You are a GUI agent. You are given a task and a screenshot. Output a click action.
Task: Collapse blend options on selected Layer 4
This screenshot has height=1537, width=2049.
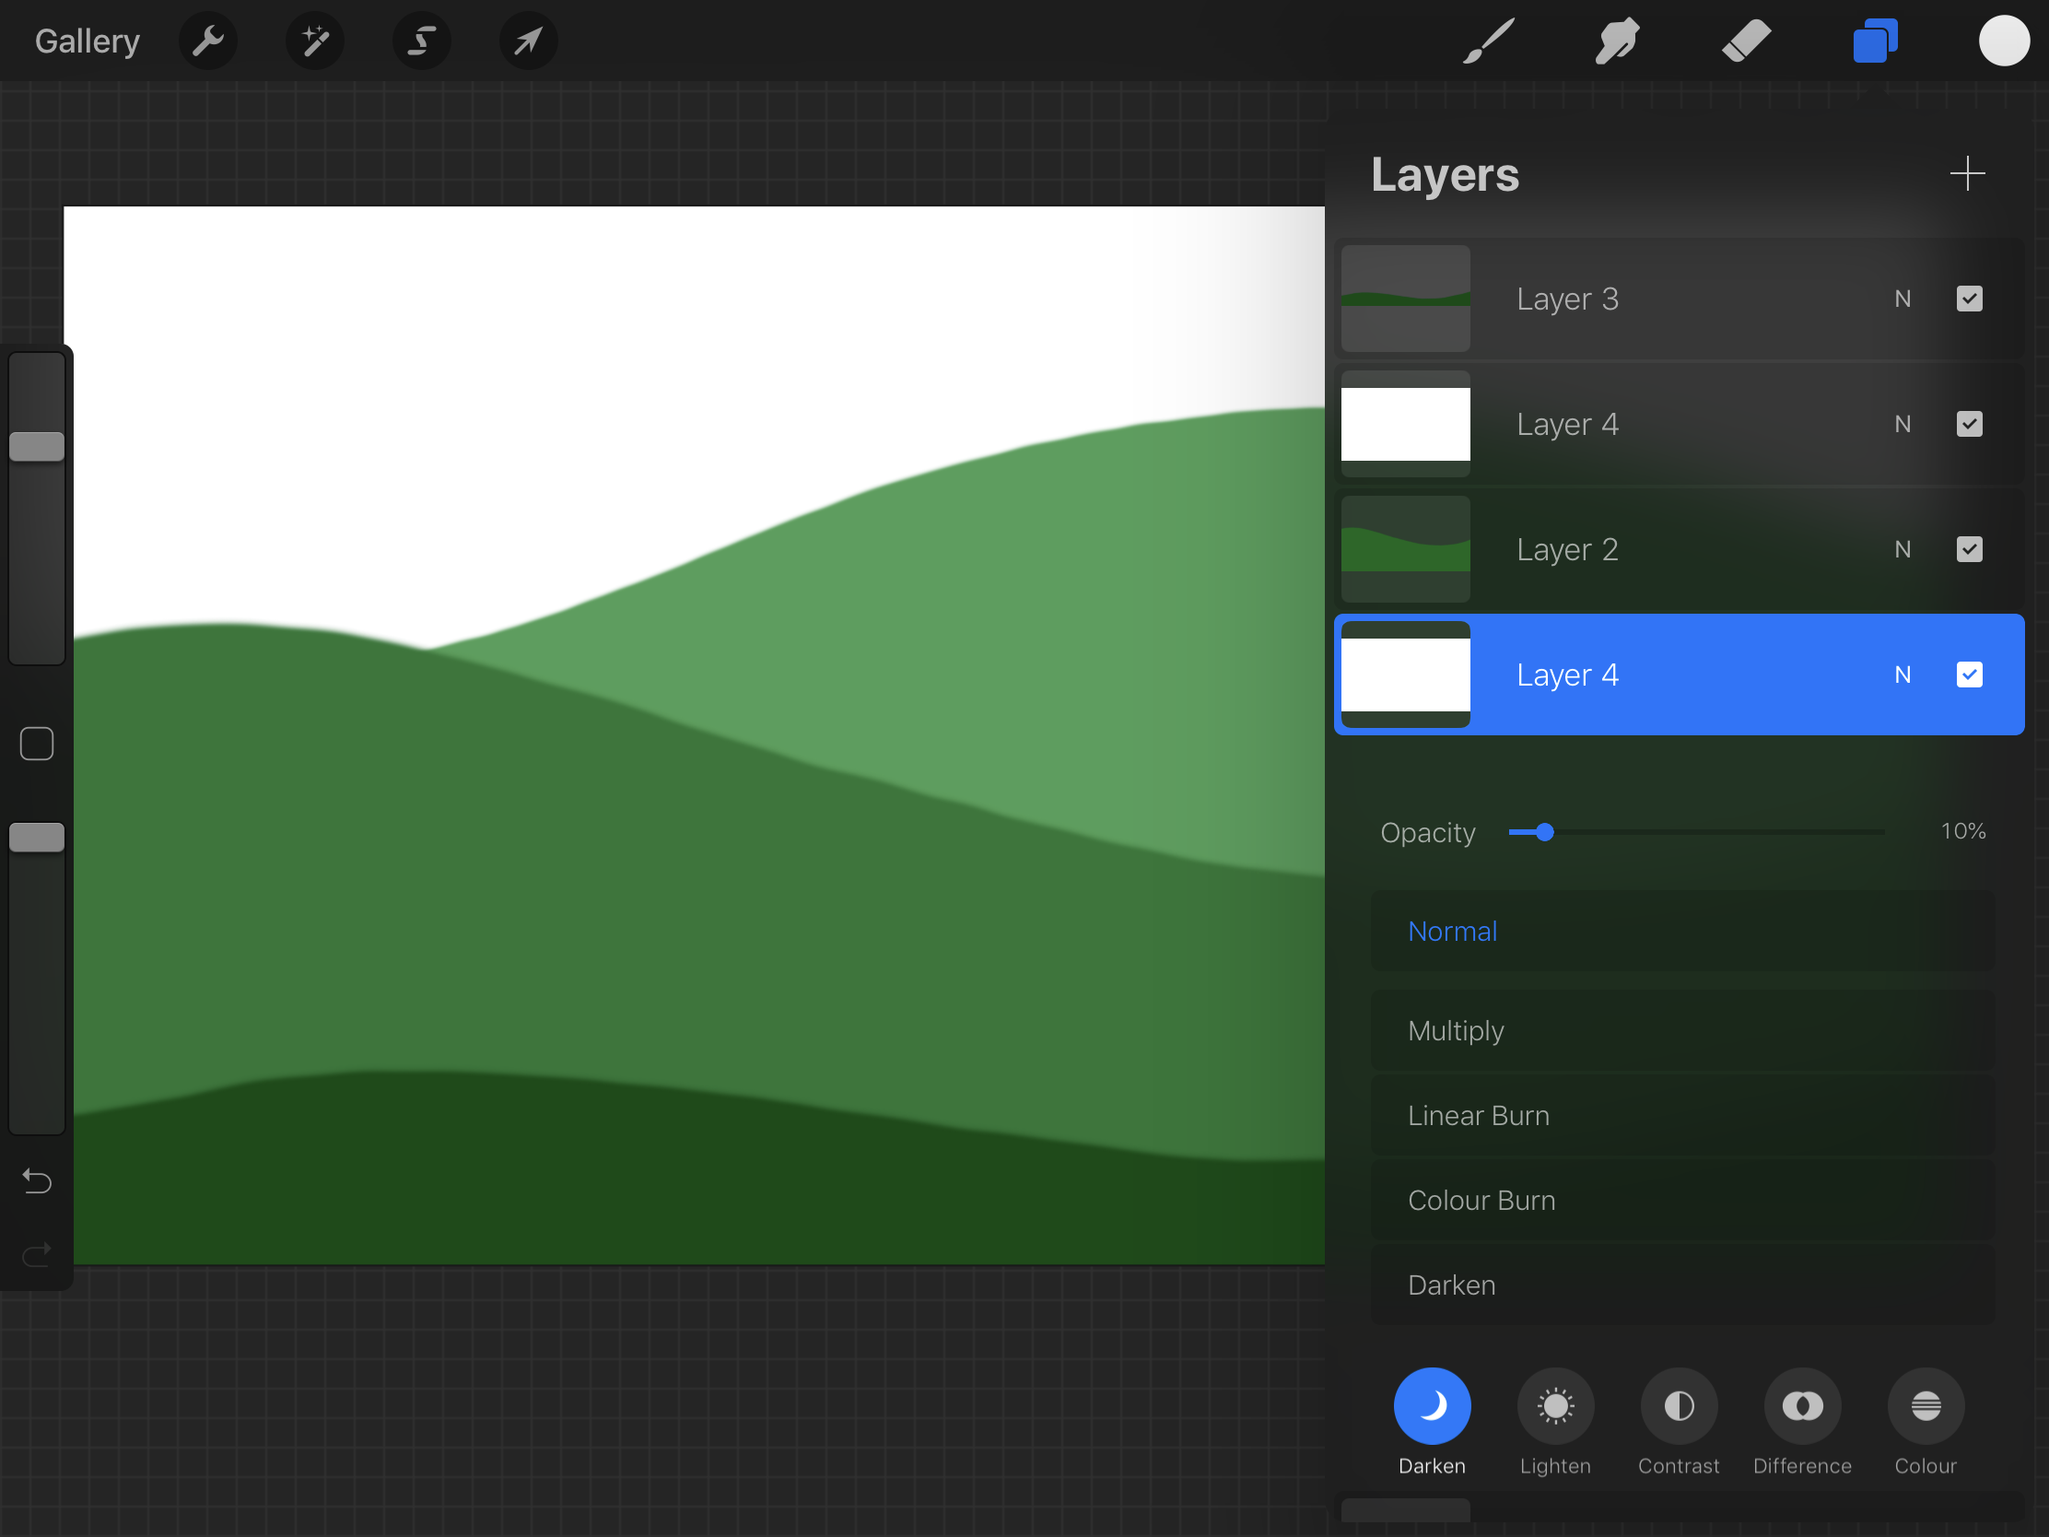click(x=1902, y=675)
